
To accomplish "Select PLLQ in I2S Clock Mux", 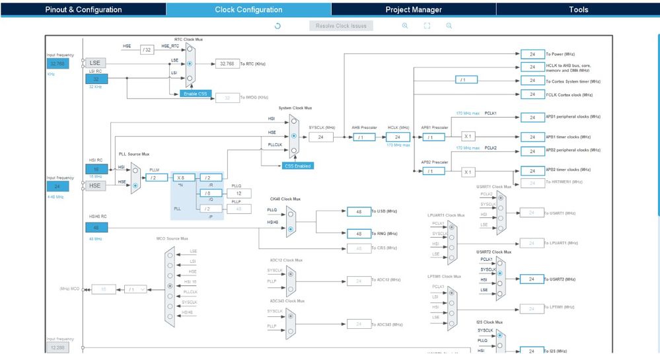I will click(x=500, y=345).
